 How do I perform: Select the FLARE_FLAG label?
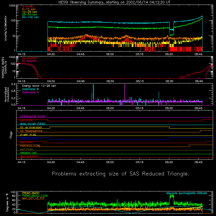pyautogui.click(x=28, y=135)
